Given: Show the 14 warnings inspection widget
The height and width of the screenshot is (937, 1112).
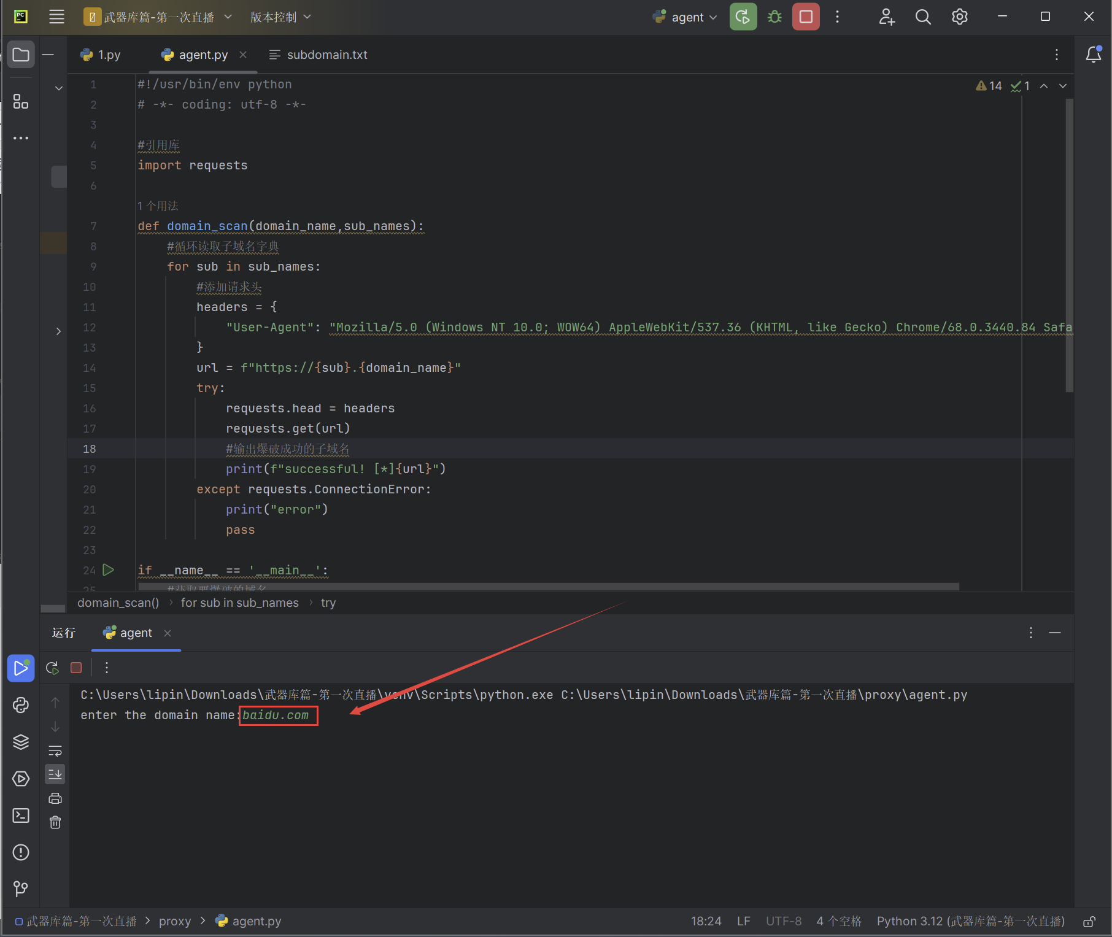Looking at the screenshot, I should [x=989, y=86].
